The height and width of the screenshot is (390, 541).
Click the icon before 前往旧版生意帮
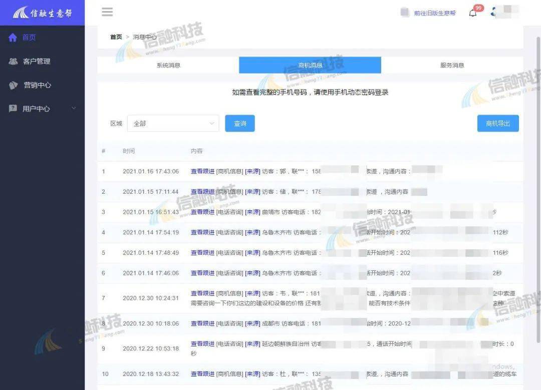pyautogui.click(x=405, y=13)
